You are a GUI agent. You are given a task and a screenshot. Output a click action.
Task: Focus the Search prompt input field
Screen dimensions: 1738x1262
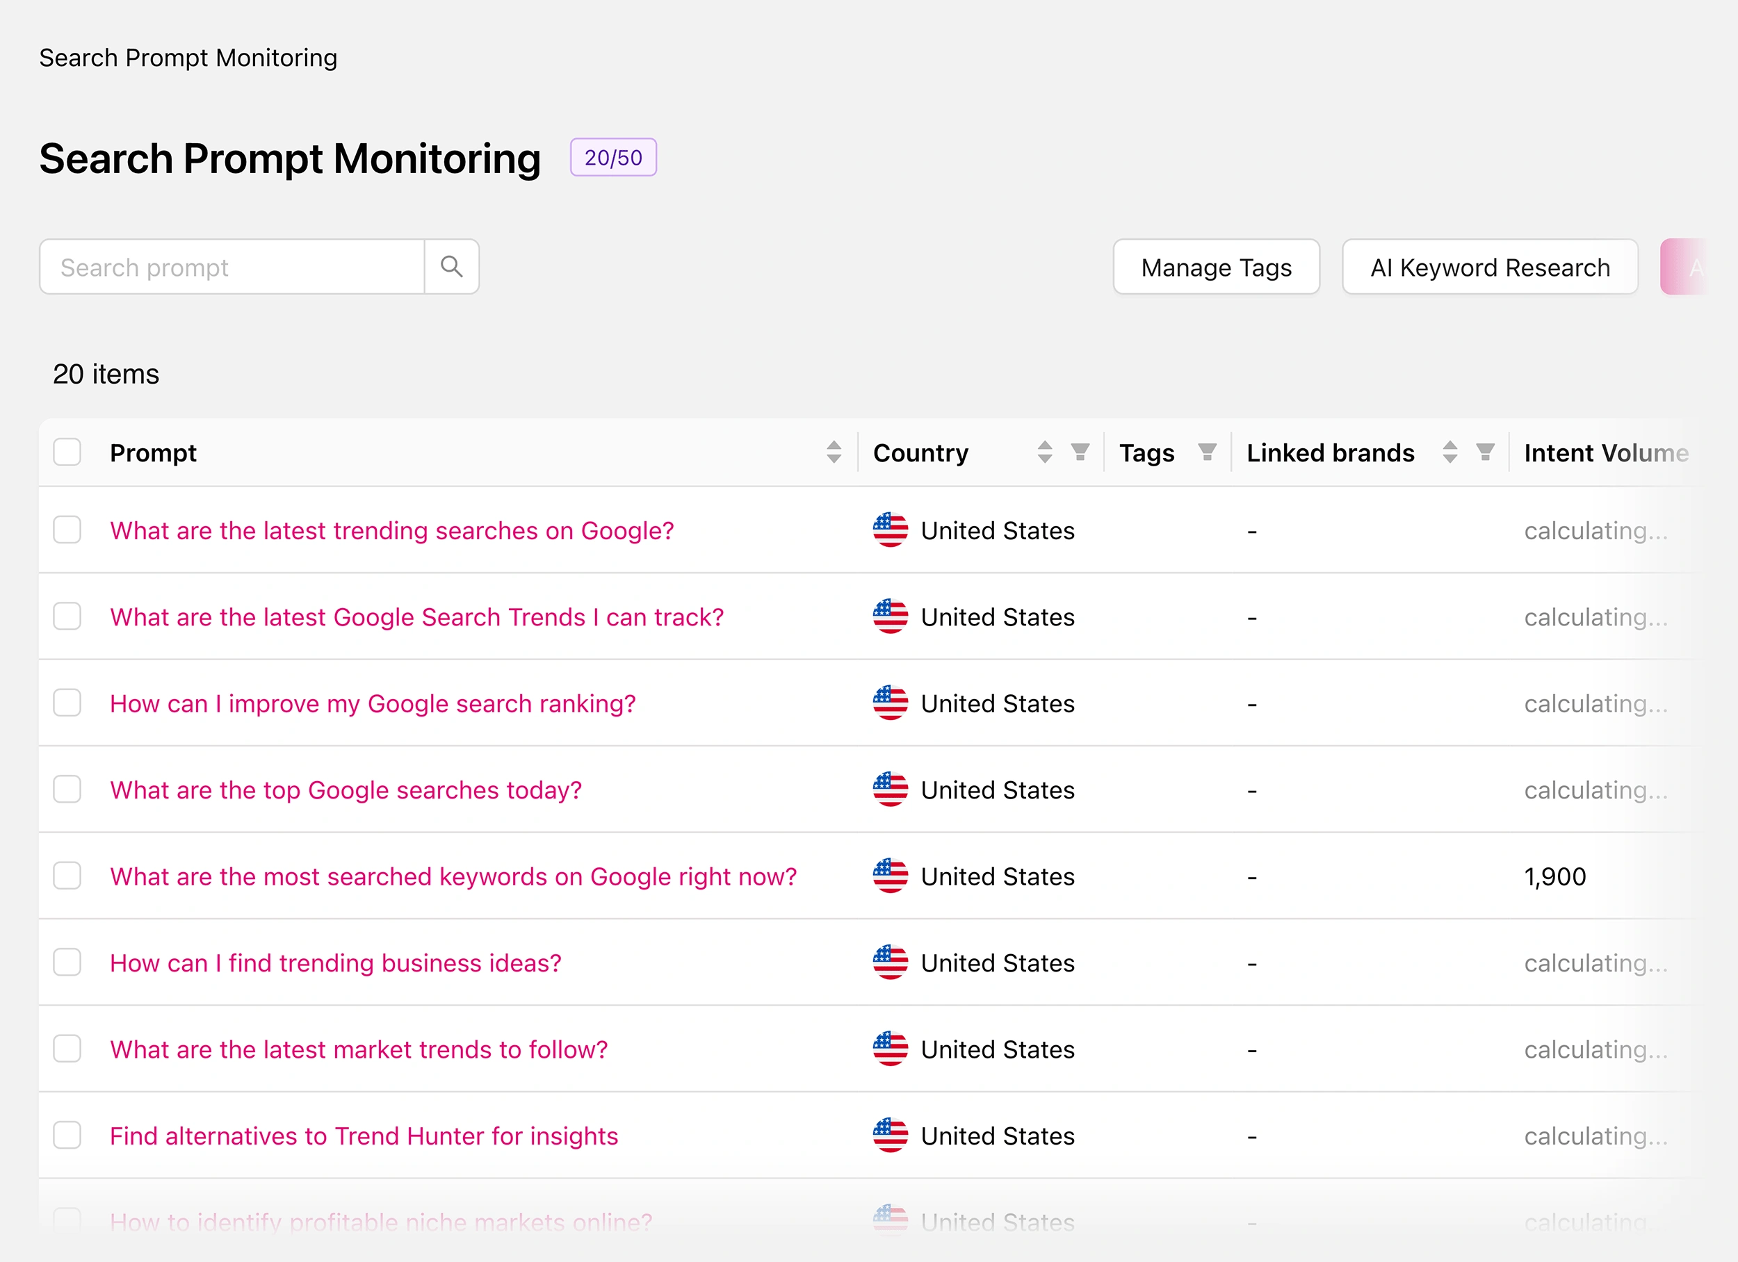click(232, 267)
